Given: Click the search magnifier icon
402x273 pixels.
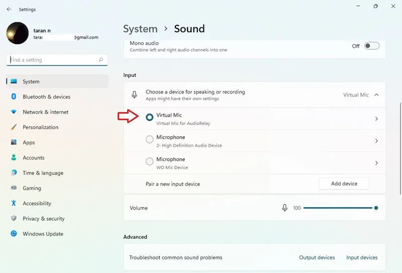Looking at the screenshot, I should (101, 59).
